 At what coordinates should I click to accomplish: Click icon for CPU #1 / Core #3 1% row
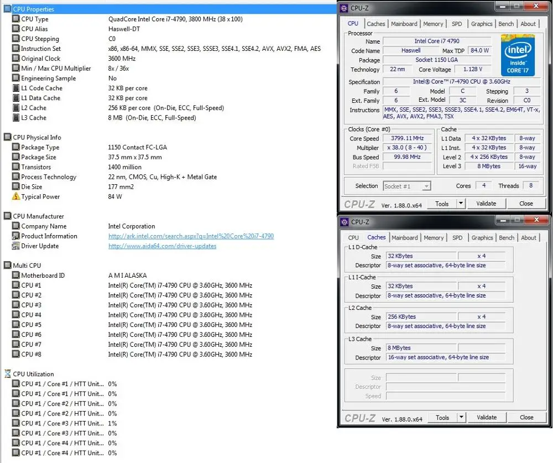(x=16, y=423)
